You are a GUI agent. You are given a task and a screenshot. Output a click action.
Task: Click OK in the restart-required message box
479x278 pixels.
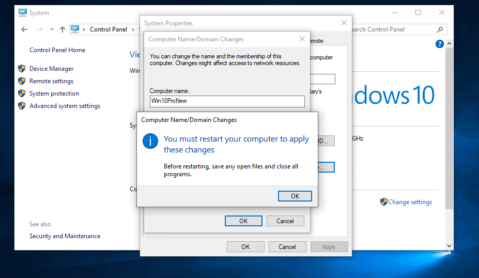[295, 196]
